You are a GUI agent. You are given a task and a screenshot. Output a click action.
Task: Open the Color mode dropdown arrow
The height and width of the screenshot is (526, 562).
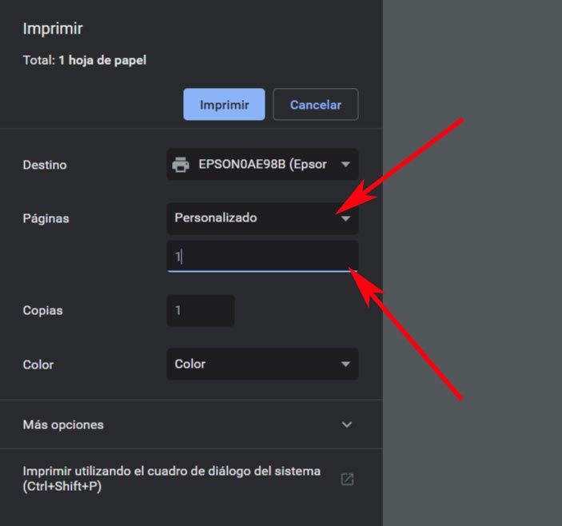(345, 364)
